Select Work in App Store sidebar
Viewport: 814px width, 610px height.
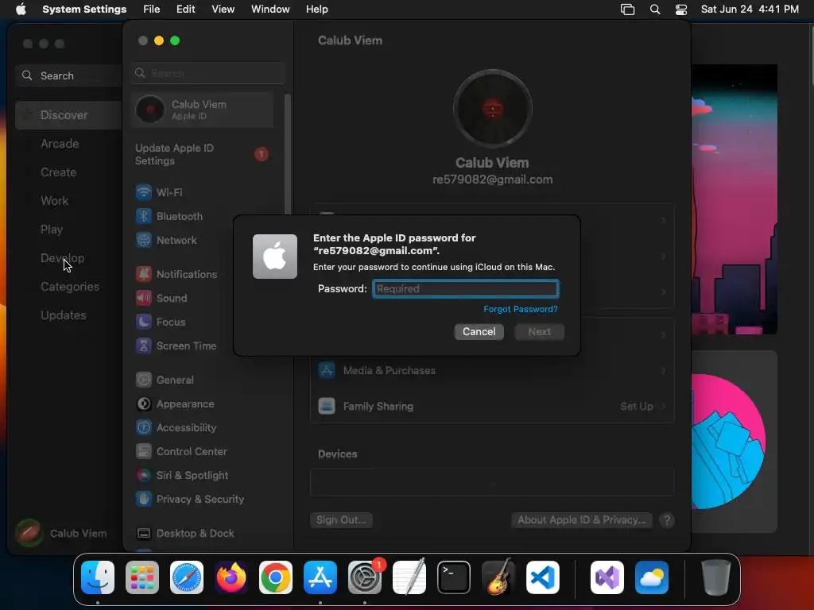click(x=55, y=201)
